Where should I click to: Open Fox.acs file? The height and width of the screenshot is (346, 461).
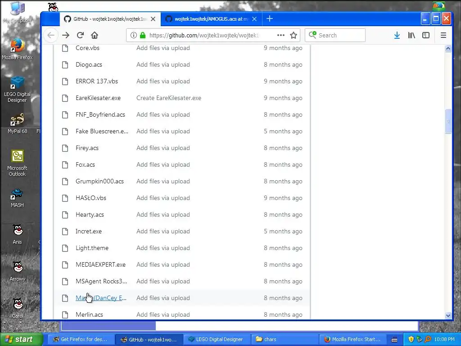click(85, 164)
